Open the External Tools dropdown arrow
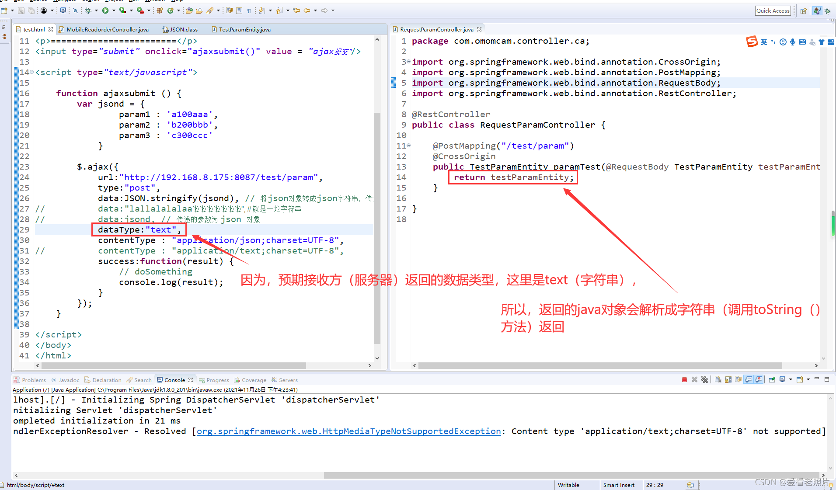Viewport: 836px width, 490px height. (149, 10)
